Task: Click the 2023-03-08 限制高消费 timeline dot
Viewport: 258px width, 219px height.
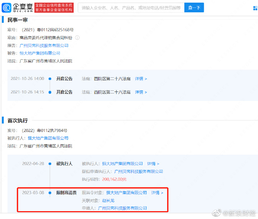Action: tap(50, 193)
